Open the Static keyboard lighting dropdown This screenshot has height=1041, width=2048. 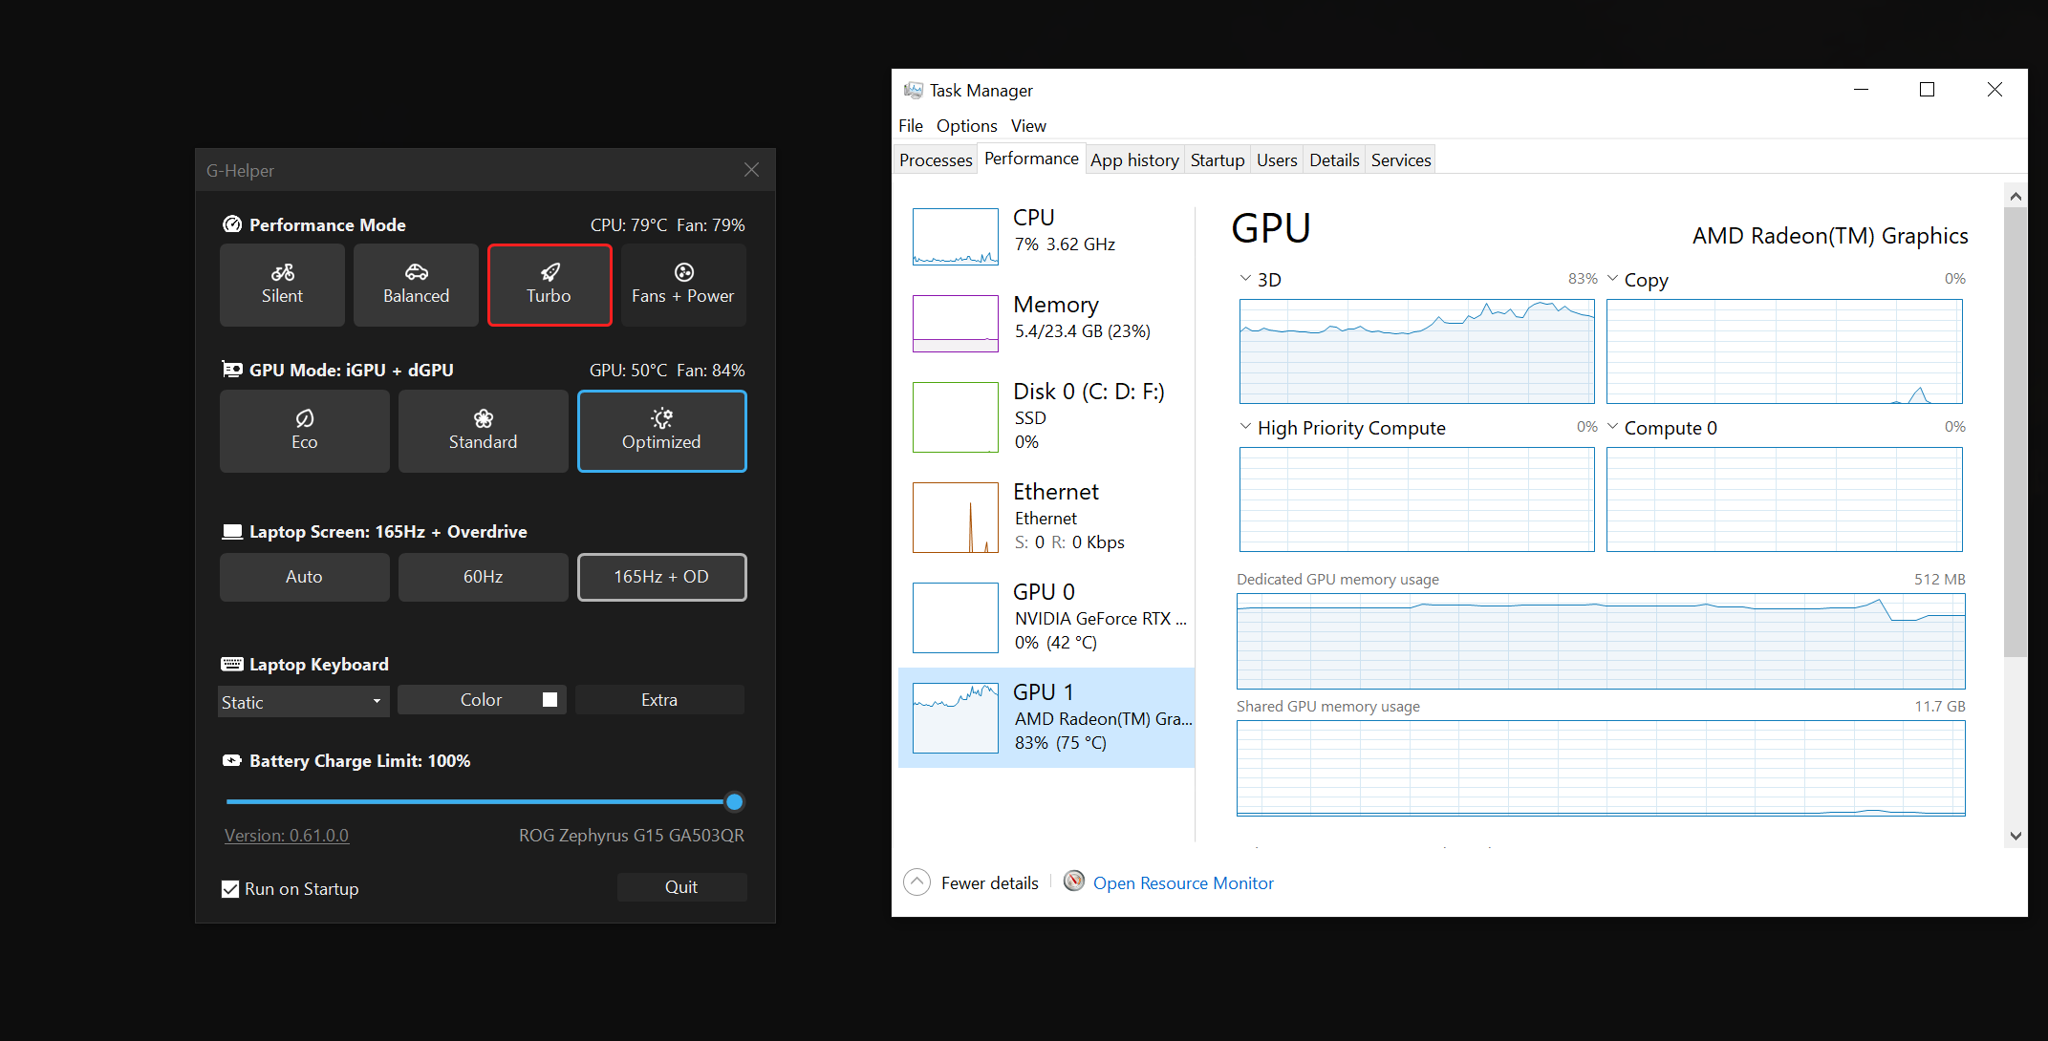(x=303, y=701)
